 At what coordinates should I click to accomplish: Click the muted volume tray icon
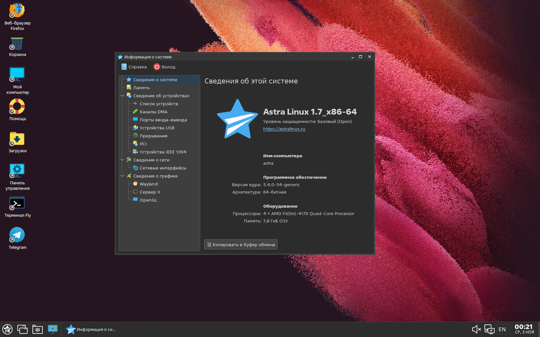[x=476, y=329]
